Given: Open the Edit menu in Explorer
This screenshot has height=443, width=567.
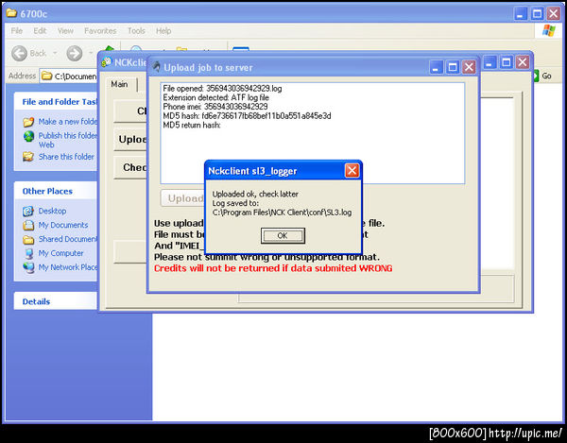Looking at the screenshot, I should click(40, 31).
